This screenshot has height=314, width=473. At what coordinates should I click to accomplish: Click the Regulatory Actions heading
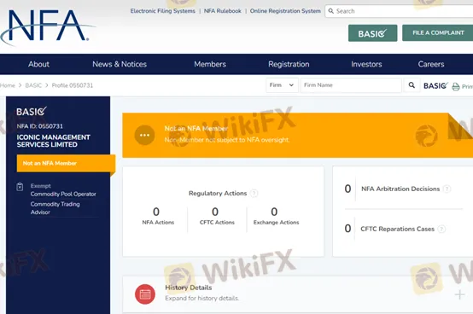pos(218,194)
